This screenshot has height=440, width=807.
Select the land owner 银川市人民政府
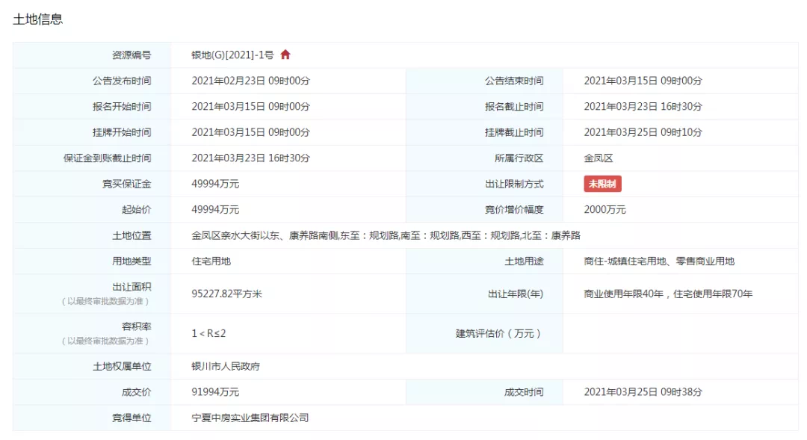[226, 366]
